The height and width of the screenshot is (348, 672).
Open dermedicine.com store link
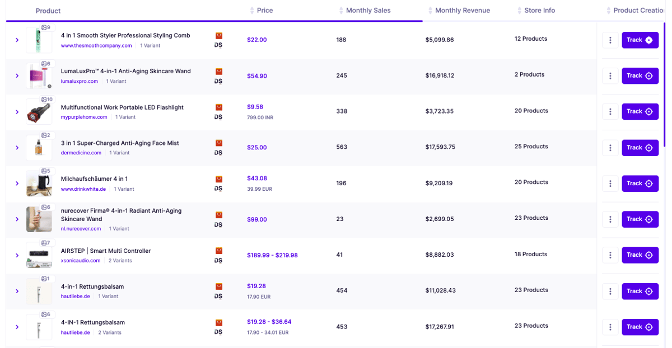(81, 153)
